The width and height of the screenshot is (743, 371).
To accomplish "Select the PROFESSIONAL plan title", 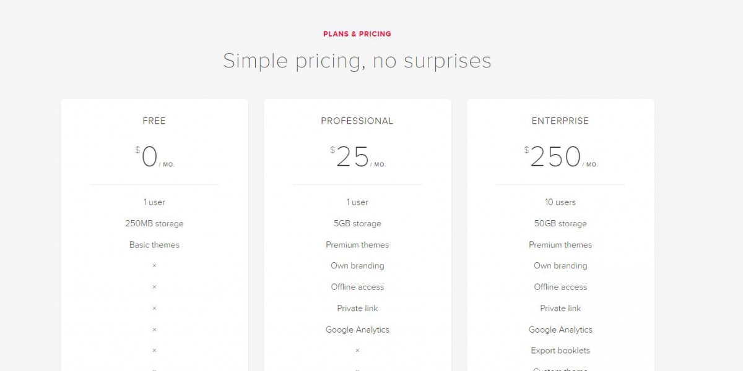I will coord(357,121).
